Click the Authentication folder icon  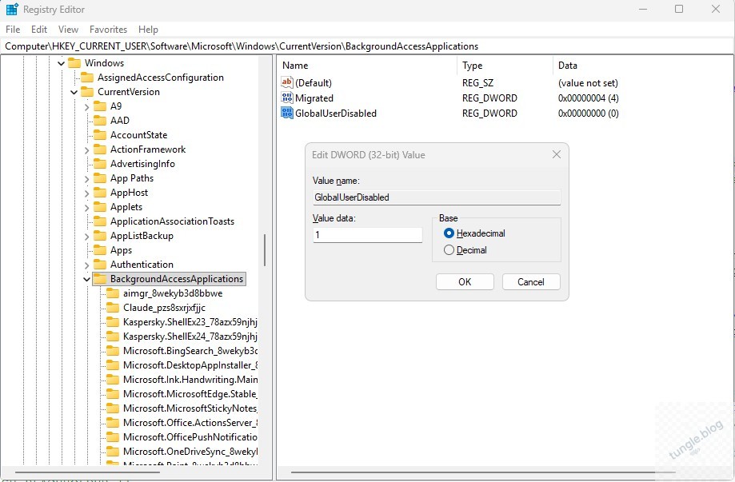pyautogui.click(x=100, y=265)
